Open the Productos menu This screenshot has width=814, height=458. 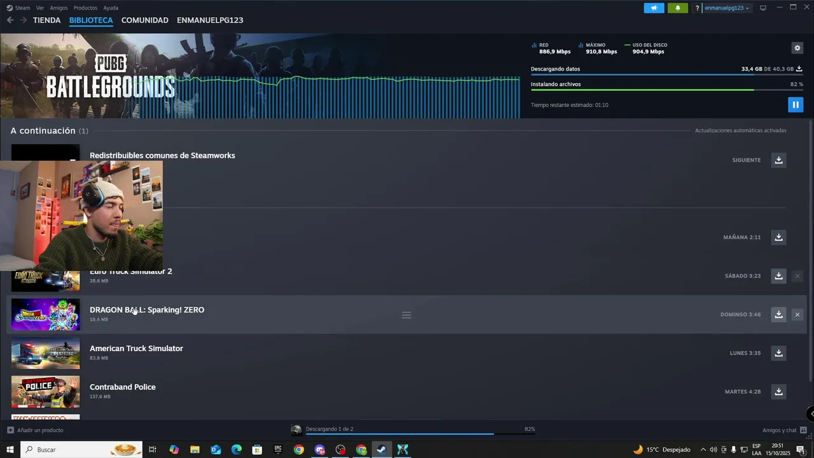click(x=85, y=8)
